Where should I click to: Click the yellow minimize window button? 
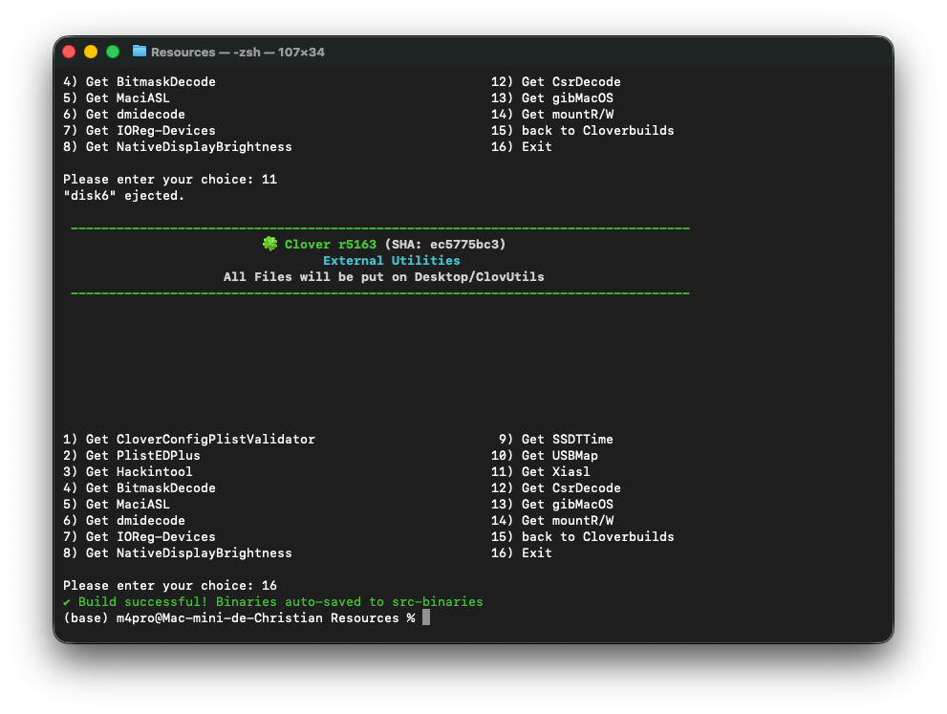point(91,52)
